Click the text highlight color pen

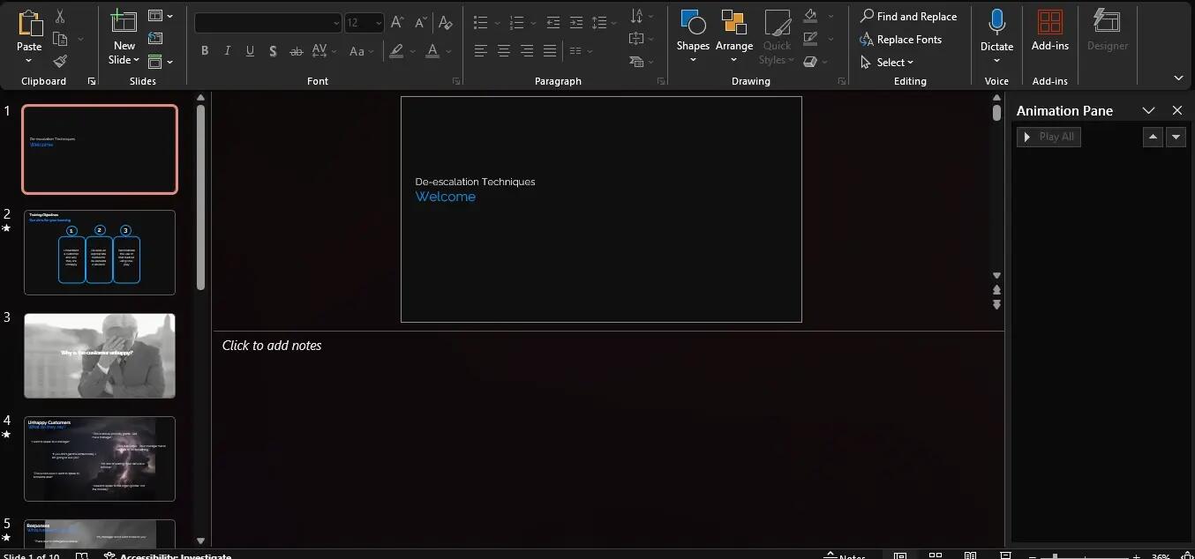pos(397,51)
